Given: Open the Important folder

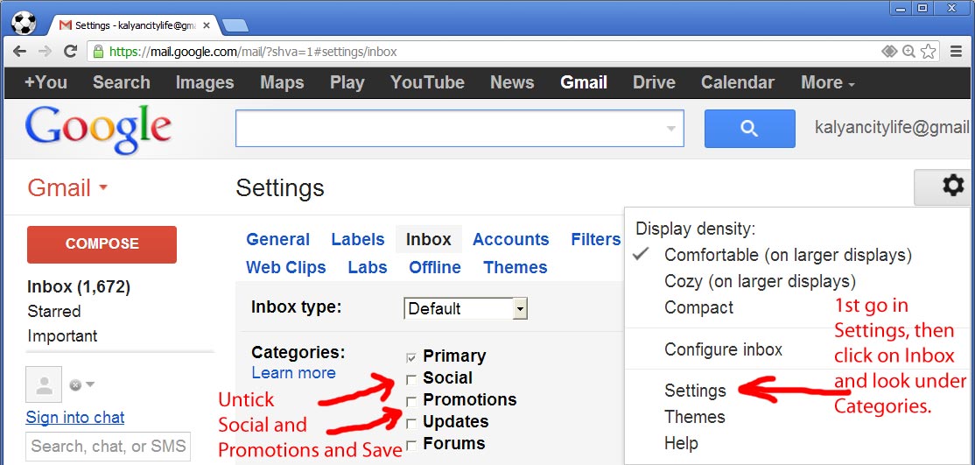Looking at the screenshot, I should [62, 336].
